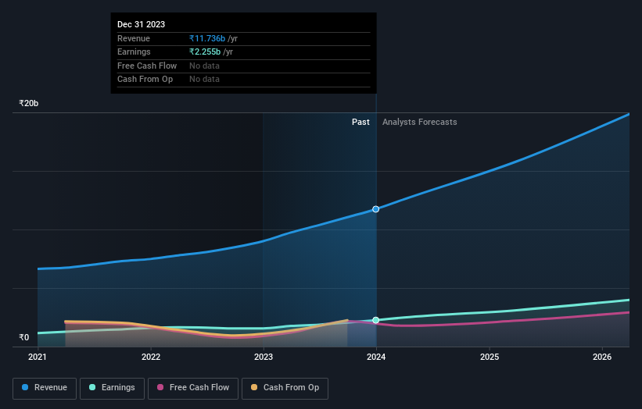
Task: Select the Revenue data point at 2024
Action: (x=375, y=209)
